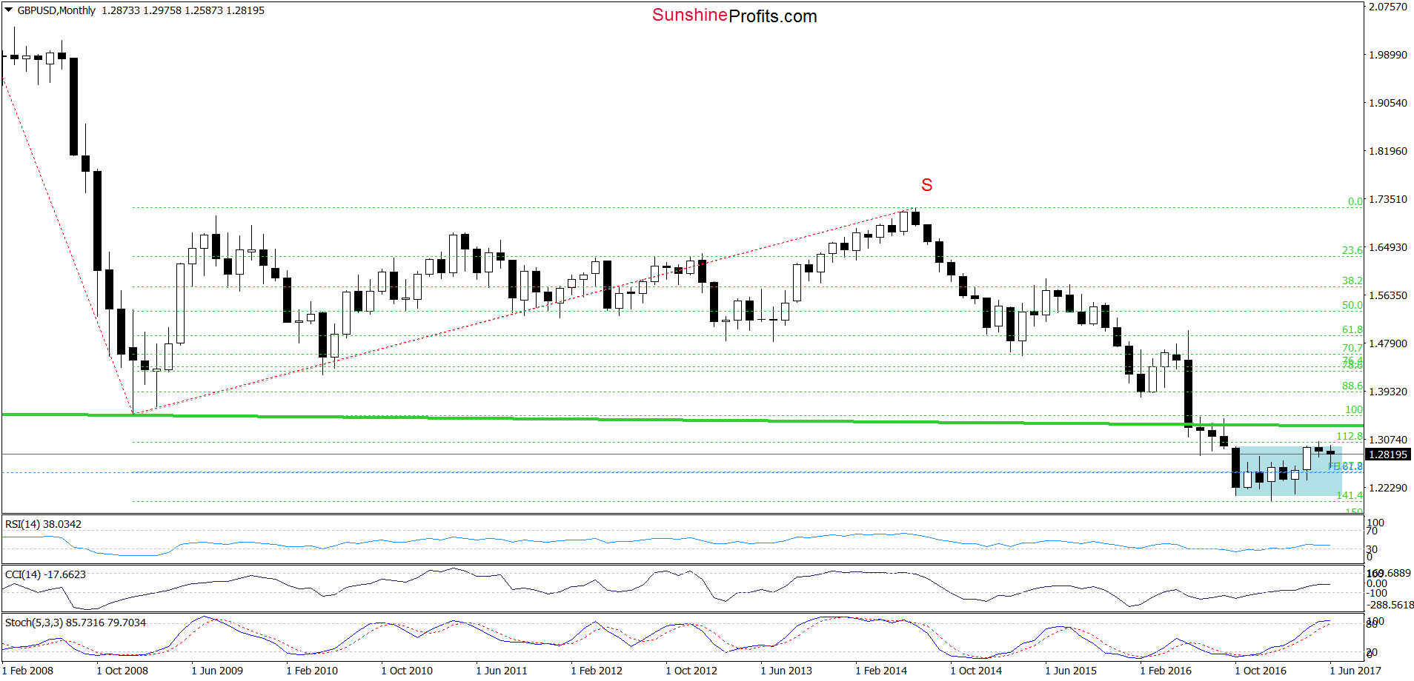Click the 1.81960 price axis label
The height and width of the screenshot is (681, 1414).
(1387, 151)
